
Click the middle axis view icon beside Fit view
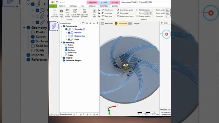click(99, 13)
